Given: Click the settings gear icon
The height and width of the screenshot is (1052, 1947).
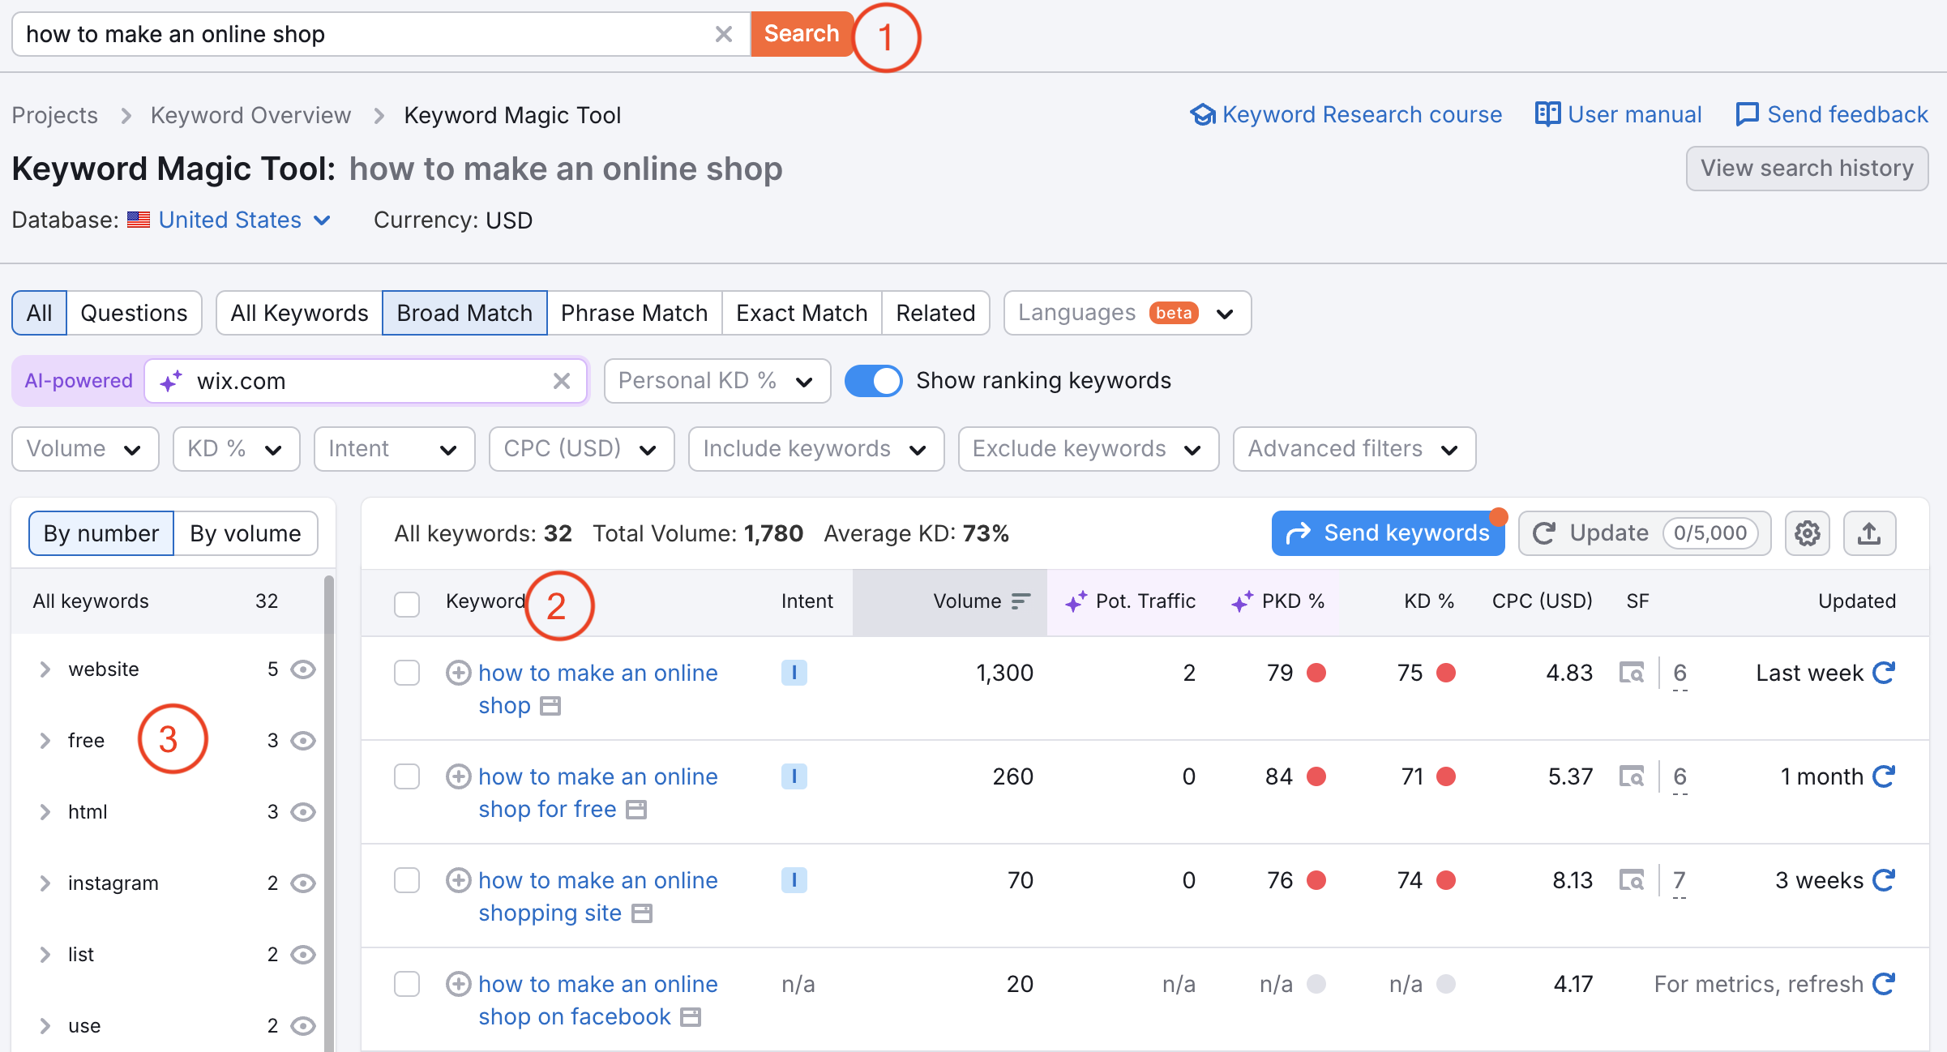Looking at the screenshot, I should [1807, 532].
